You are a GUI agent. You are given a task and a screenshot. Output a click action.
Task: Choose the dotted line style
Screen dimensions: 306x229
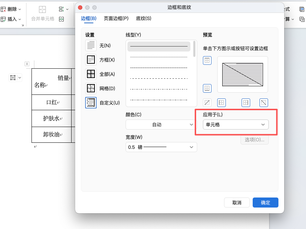click(159, 57)
